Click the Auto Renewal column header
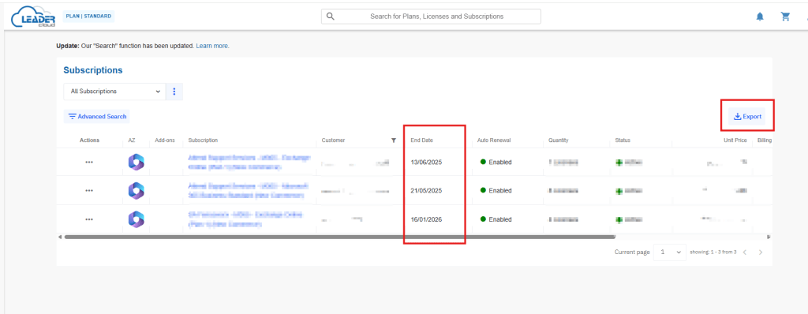 click(494, 140)
